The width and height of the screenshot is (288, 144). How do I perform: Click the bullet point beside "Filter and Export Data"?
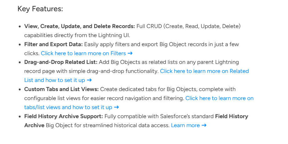pos(20,45)
